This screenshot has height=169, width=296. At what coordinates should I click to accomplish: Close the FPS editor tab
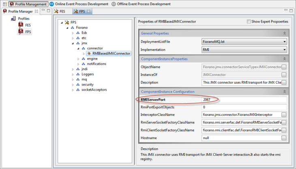point(88,11)
